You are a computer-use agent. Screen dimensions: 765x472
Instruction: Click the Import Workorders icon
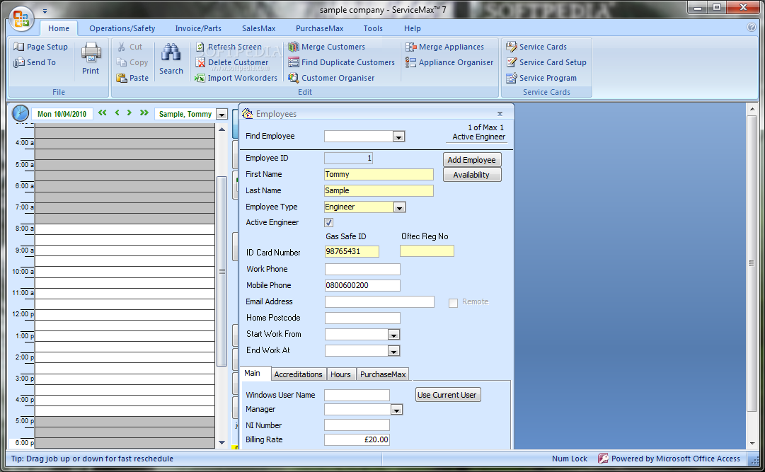(x=200, y=78)
